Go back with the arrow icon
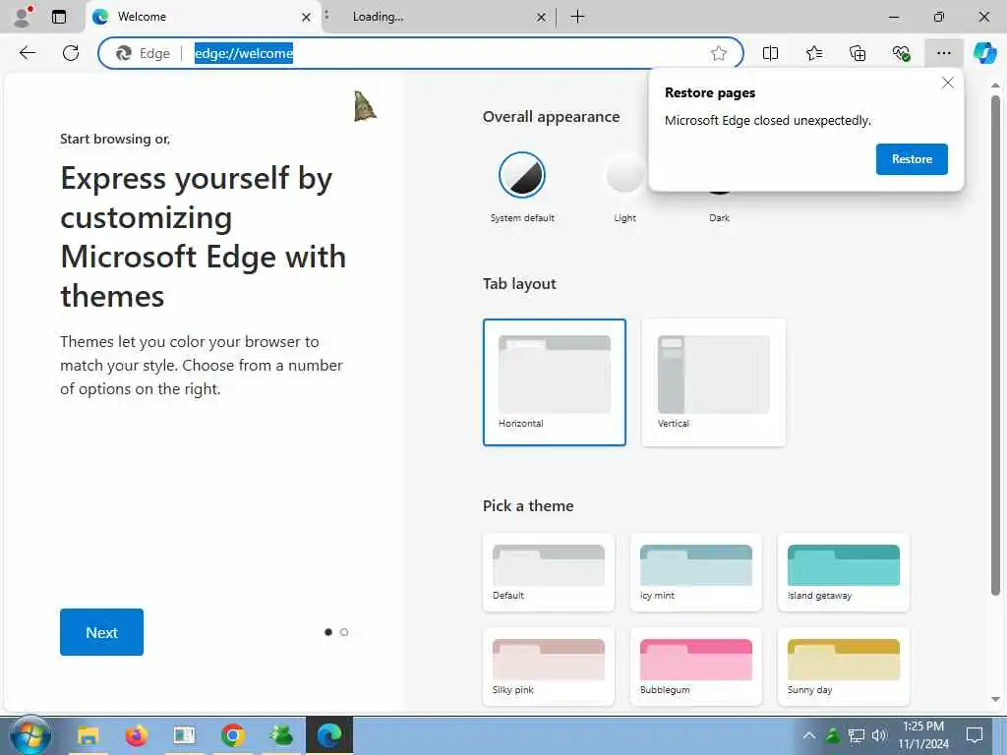1007x755 pixels. pos(28,53)
